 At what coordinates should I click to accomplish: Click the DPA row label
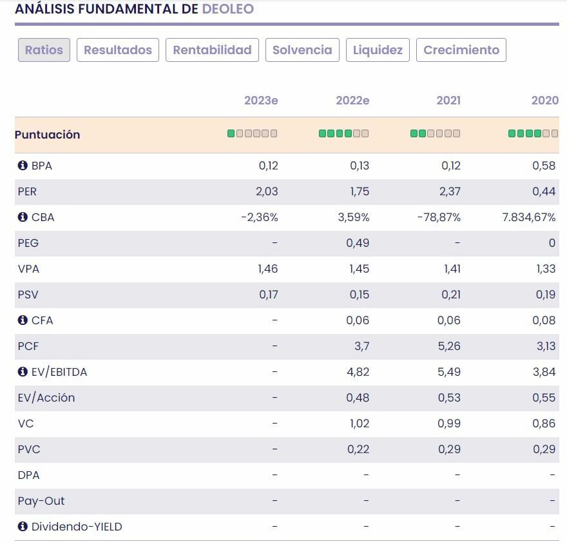coord(28,475)
